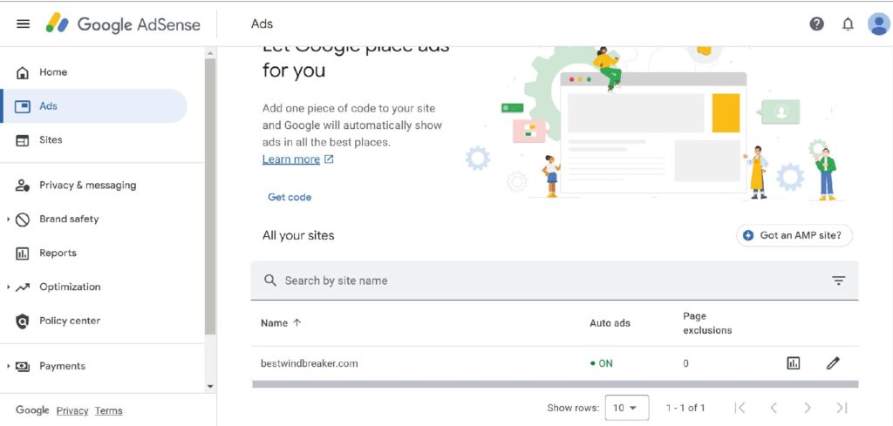
Task: Open the Show rows dropdown
Action: [x=626, y=407]
